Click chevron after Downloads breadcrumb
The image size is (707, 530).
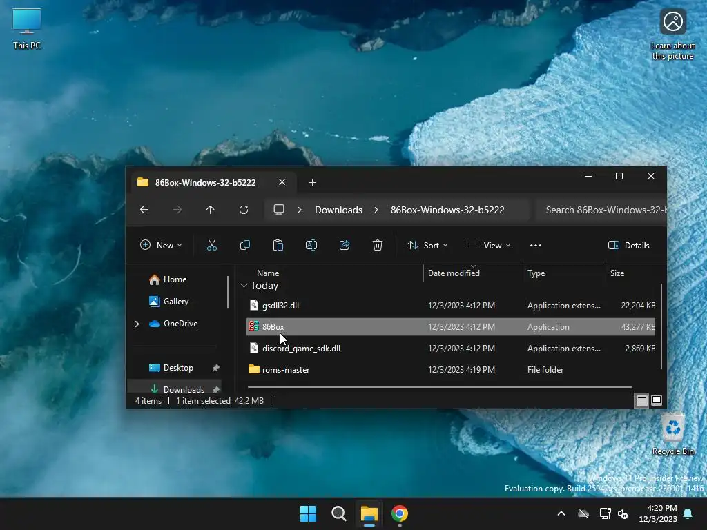pos(376,210)
